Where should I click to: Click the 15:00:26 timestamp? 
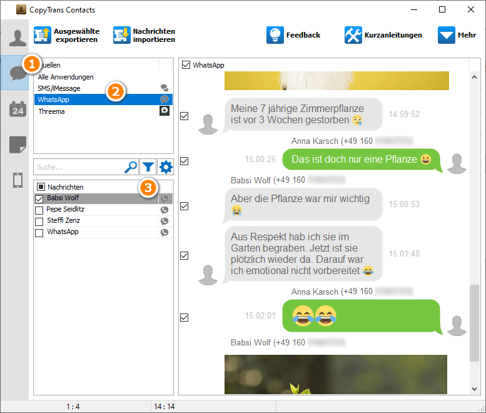260,159
